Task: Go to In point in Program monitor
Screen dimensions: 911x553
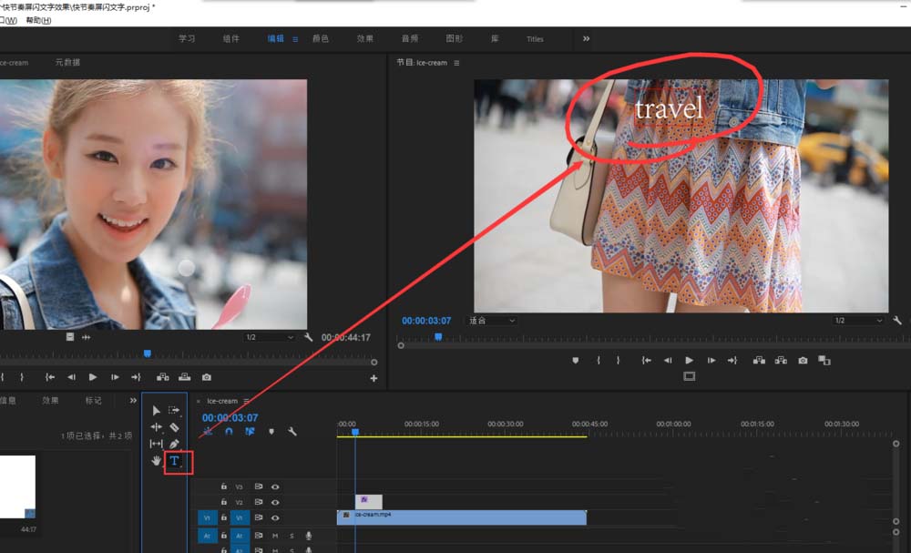Action: pyautogui.click(x=646, y=360)
